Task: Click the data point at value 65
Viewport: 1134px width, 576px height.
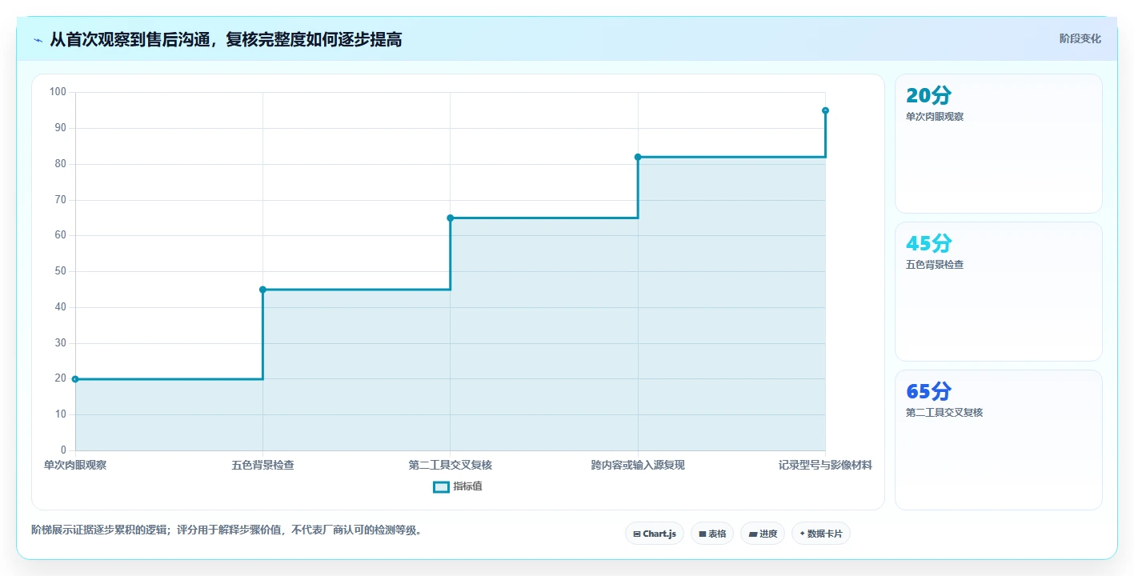Action: 451,218
